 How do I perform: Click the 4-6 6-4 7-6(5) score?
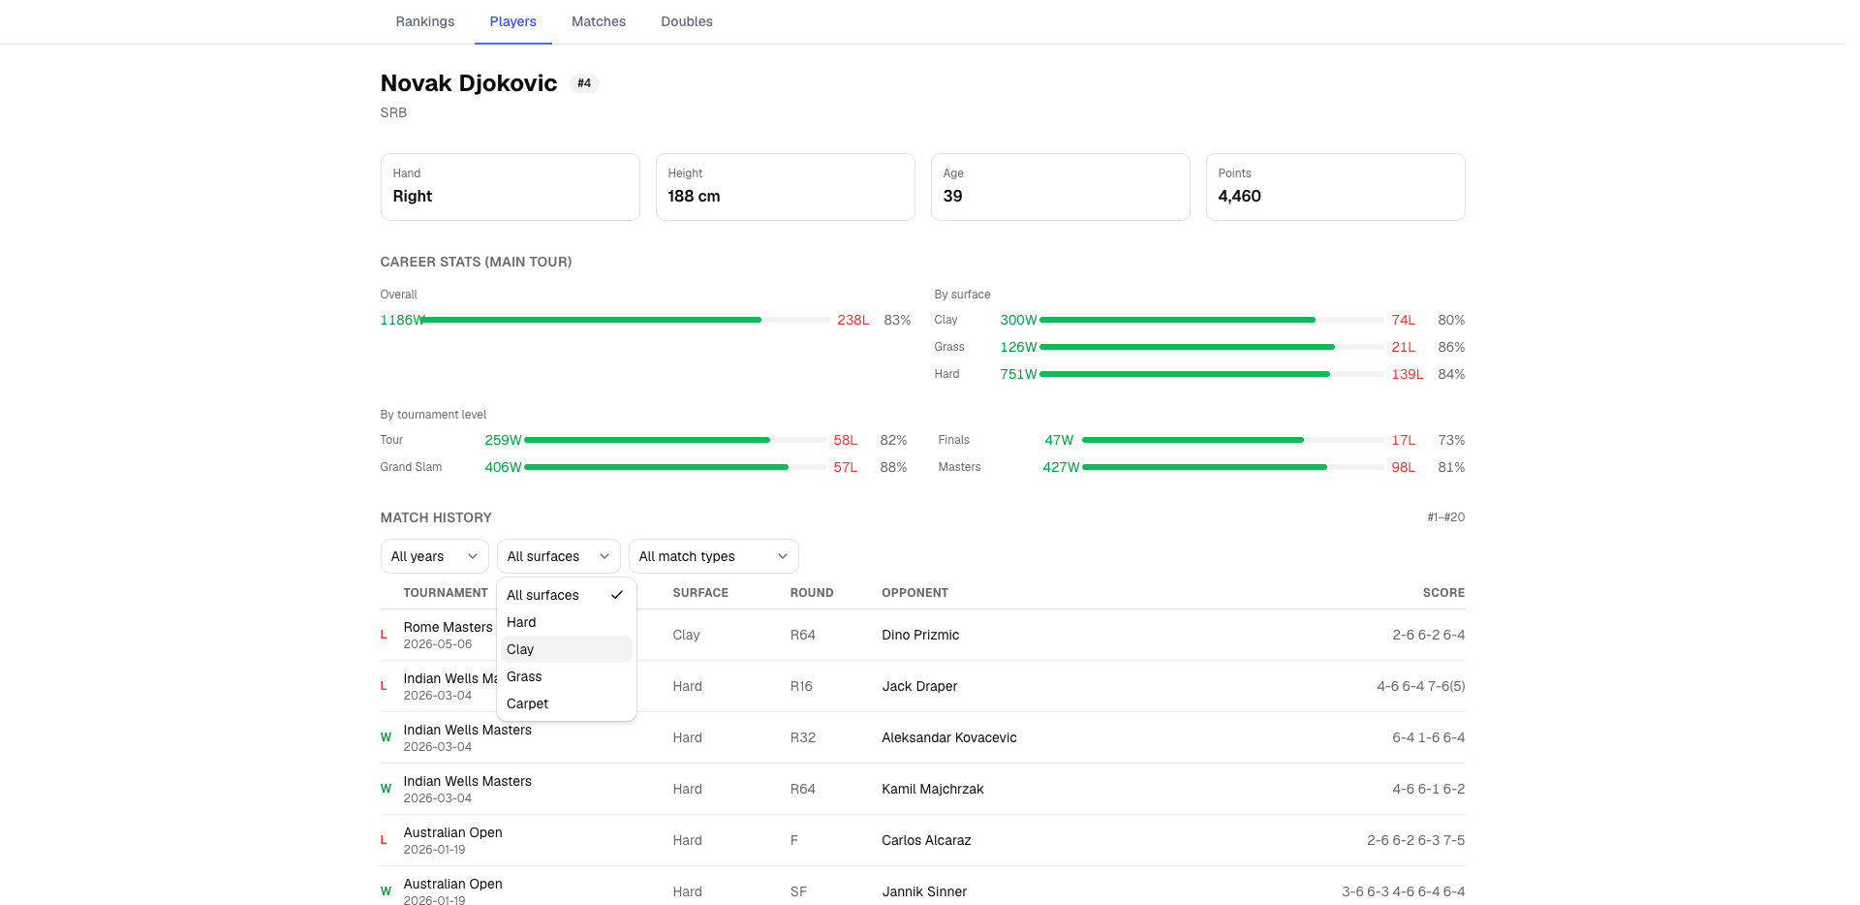(x=1420, y=686)
